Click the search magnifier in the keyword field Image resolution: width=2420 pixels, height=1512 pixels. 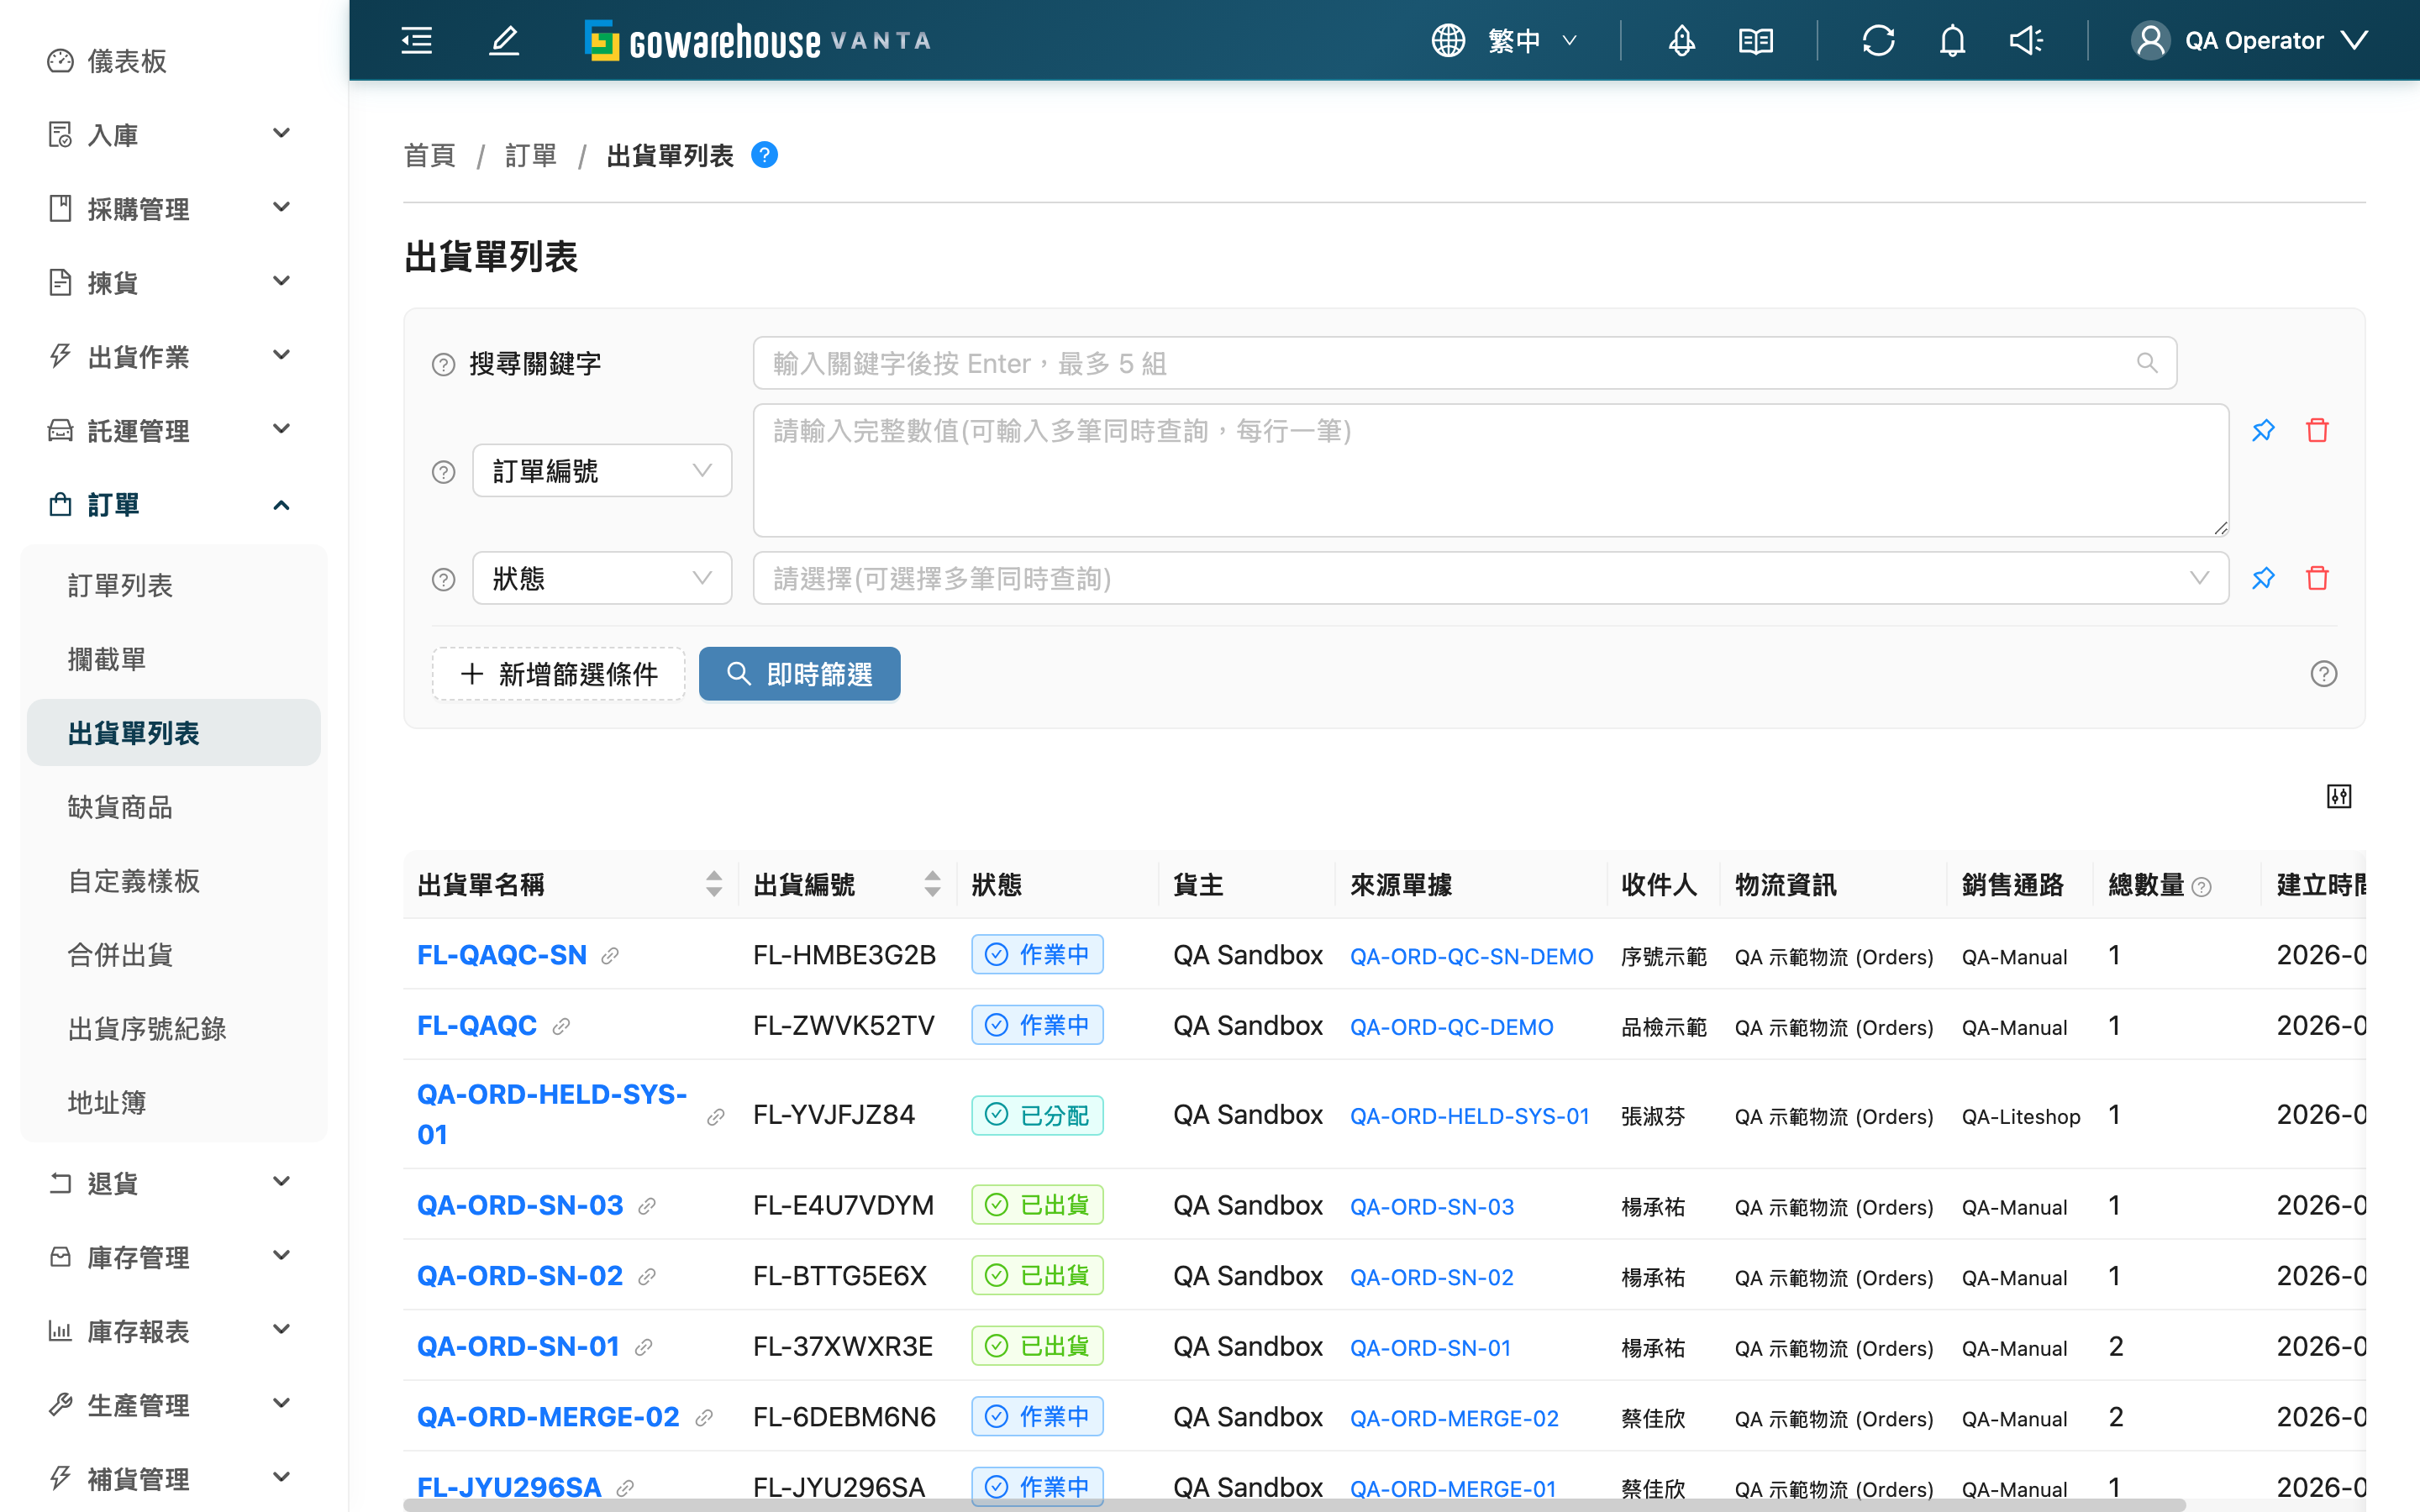[2146, 363]
